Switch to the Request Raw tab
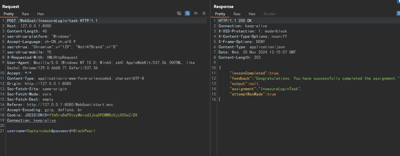Screen dimensions: 400x156 26,14
